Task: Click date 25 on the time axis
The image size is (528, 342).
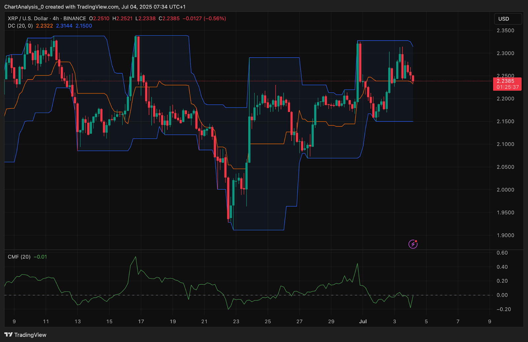Action: [x=268, y=321]
